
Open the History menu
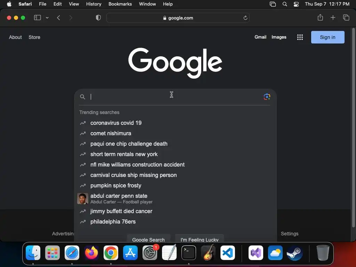pyautogui.click(x=94, y=4)
